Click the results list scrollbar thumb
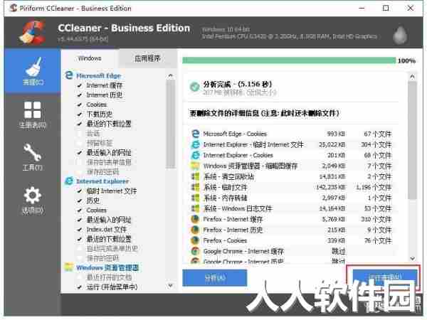Viewport: 427px width, 320px height. point(412,140)
